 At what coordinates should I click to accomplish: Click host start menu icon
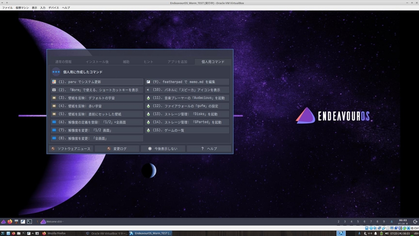3,233
